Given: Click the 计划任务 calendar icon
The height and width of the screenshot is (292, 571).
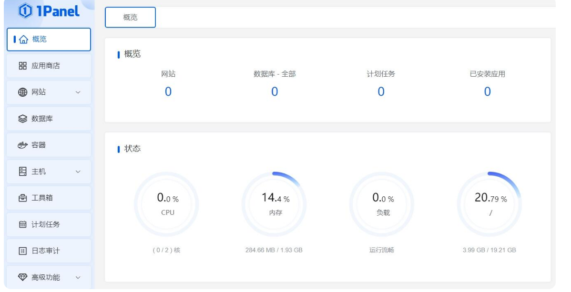Looking at the screenshot, I should 23,224.
